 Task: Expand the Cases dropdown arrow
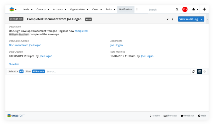click(101, 9)
